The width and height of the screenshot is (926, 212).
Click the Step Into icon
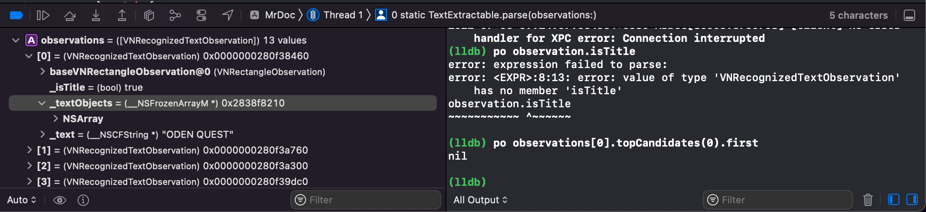(96, 16)
